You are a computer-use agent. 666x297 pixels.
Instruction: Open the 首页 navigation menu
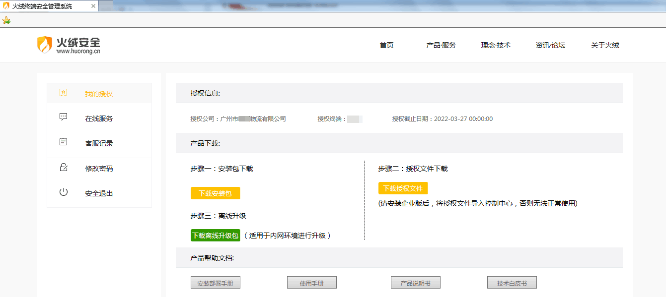(x=386, y=45)
